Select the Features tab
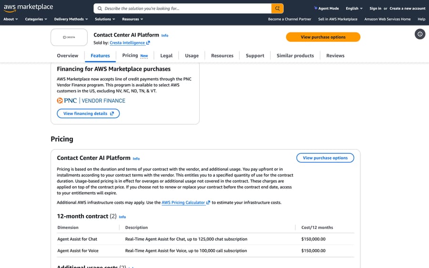The height and width of the screenshot is (268, 429). [x=100, y=56]
